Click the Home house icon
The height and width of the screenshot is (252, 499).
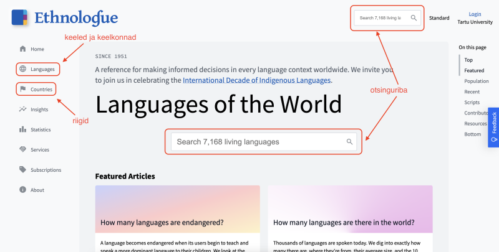[x=22, y=49]
